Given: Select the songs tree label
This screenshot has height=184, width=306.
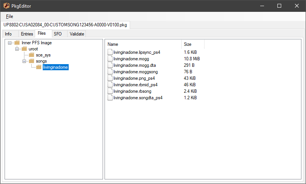Looking at the screenshot, I should point(41,61).
